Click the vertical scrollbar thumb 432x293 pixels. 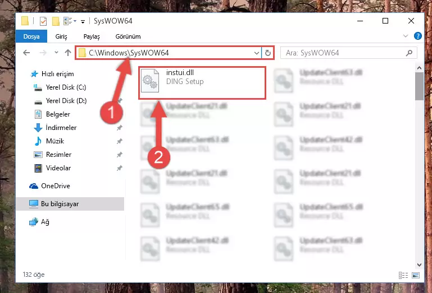point(419,87)
